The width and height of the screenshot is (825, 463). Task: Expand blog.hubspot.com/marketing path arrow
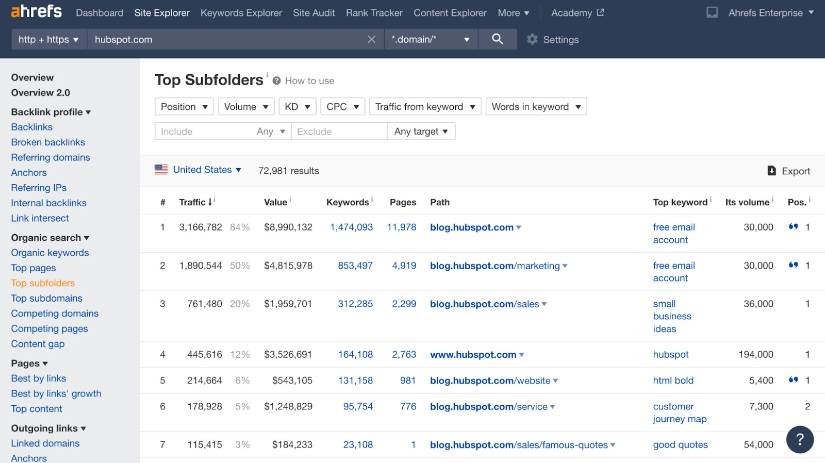point(565,266)
